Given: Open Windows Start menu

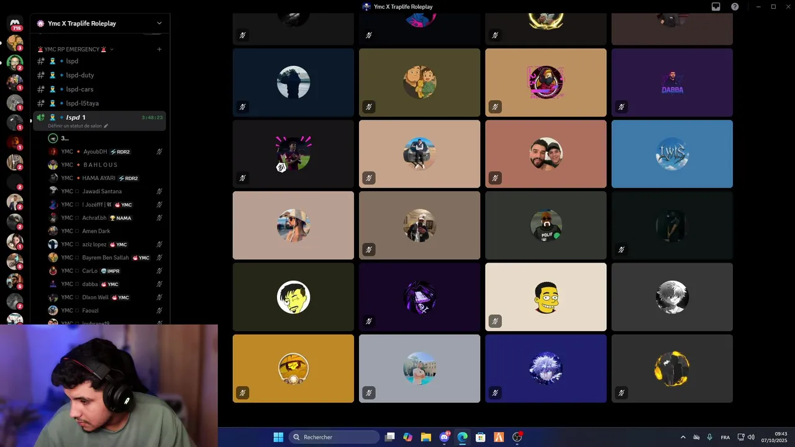Looking at the screenshot, I should pos(278,437).
